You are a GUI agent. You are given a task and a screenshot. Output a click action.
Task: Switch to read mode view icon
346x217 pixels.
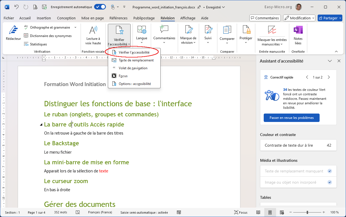coord(258,213)
